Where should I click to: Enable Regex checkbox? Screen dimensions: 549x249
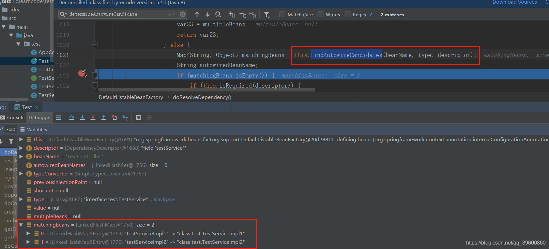point(348,14)
